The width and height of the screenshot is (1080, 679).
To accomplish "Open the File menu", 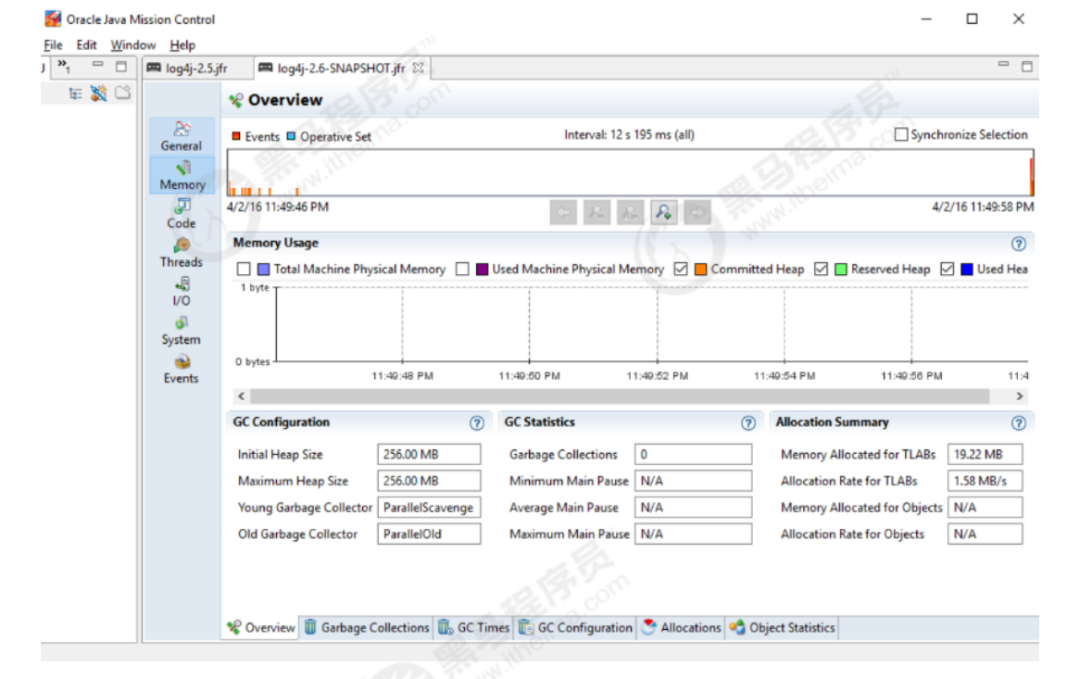I will [53, 44].
